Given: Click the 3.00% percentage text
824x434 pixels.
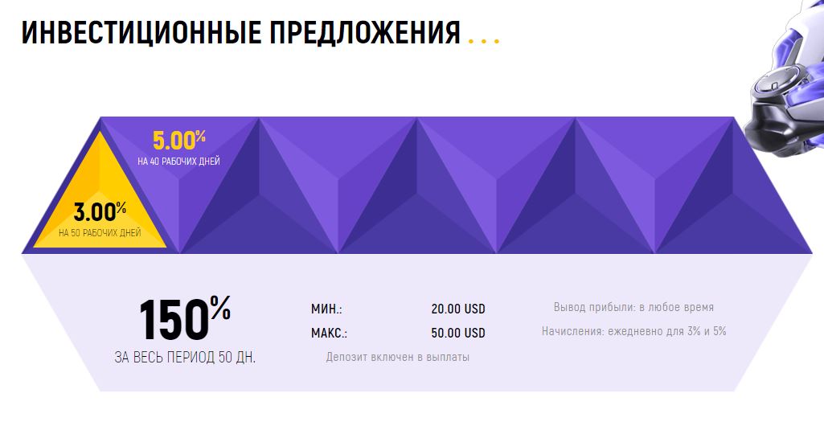Looking at the screenshot, I should (100, 212).
